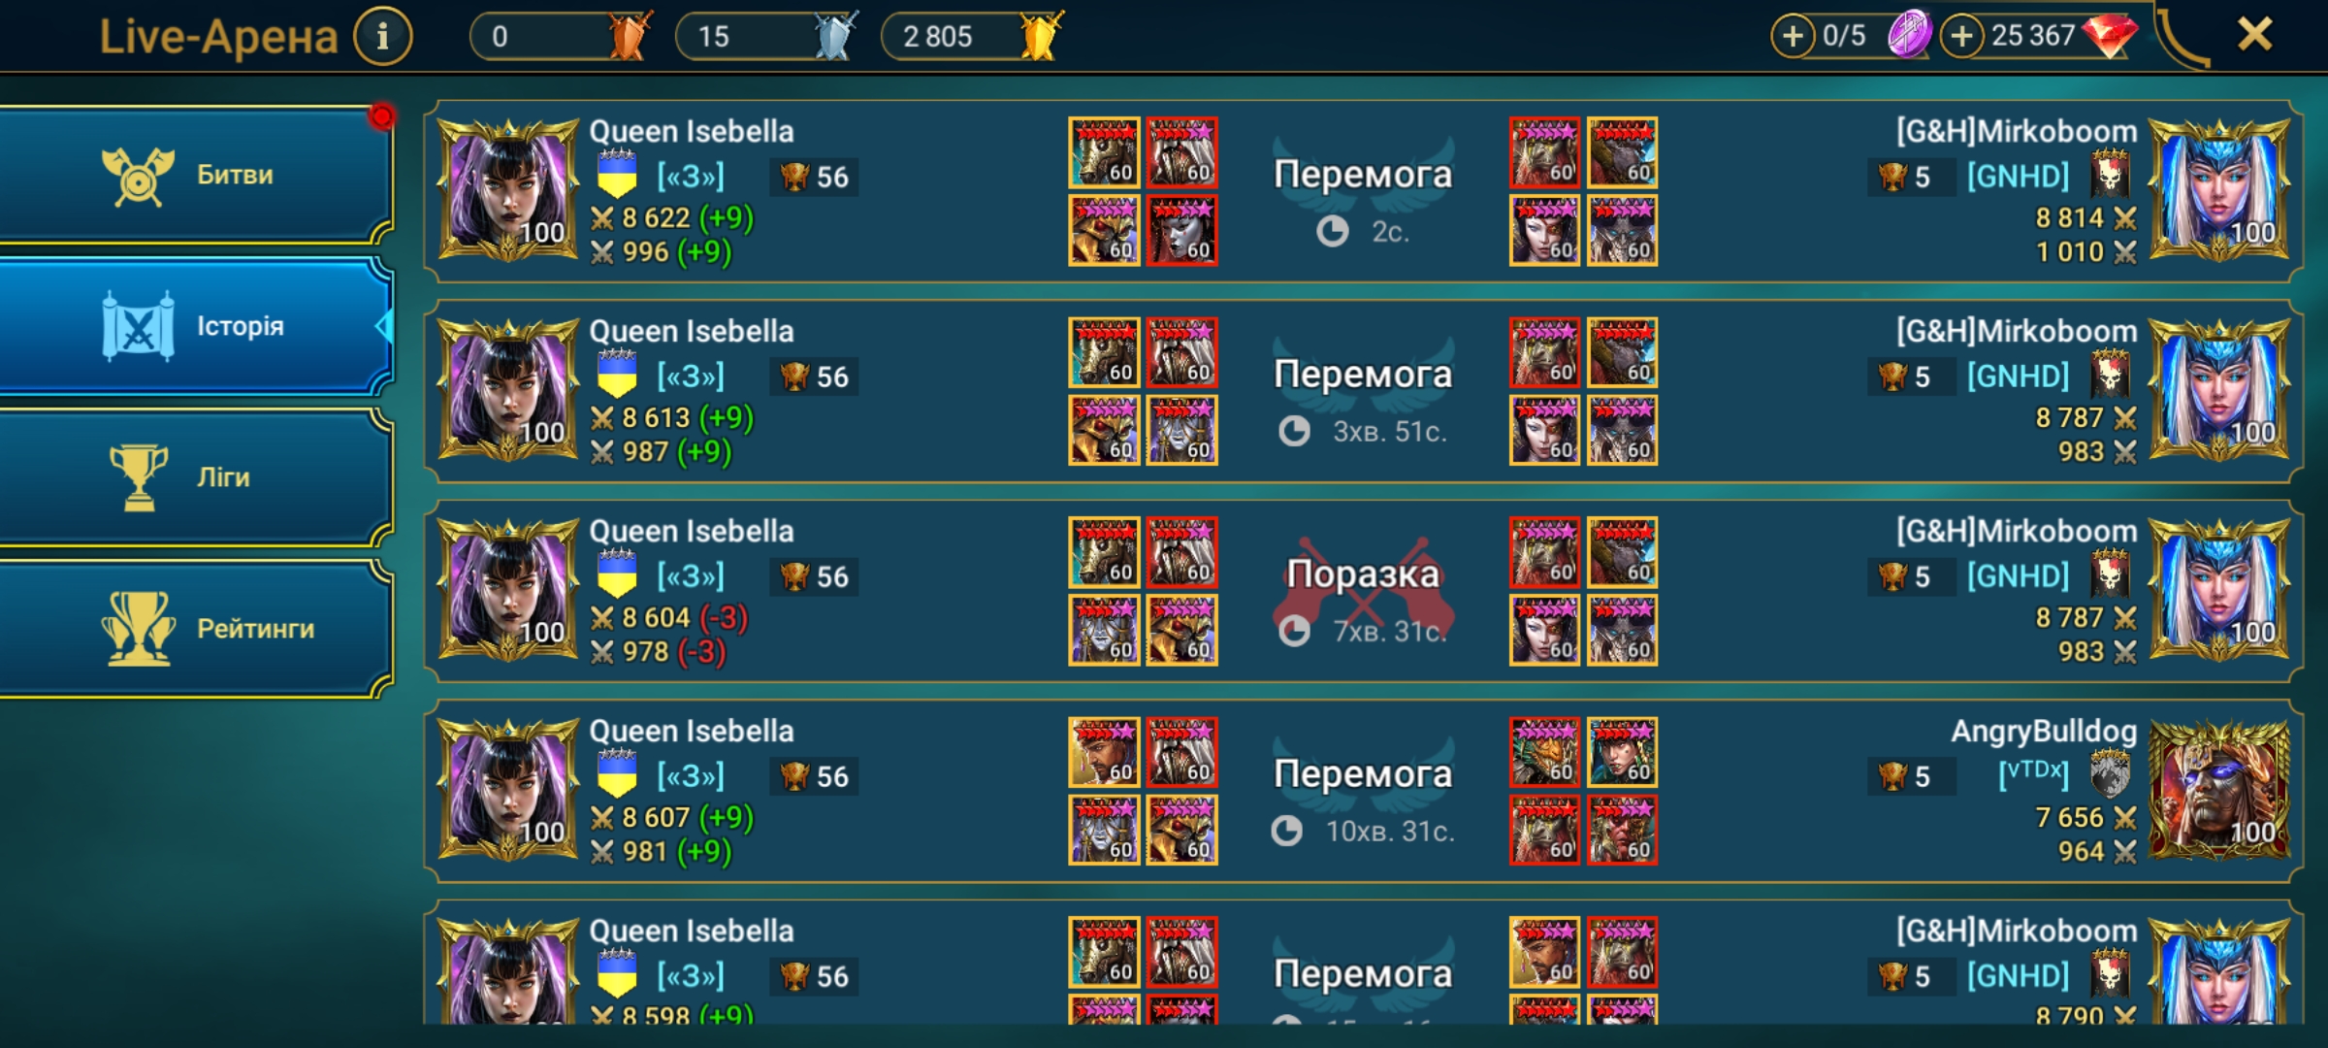The width and height of the screenshot is (2328, 1048).
Task: Open the Поразка battle record
Action: coord(1363,590)
